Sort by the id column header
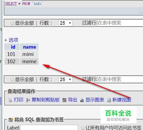 pos(13,47)
